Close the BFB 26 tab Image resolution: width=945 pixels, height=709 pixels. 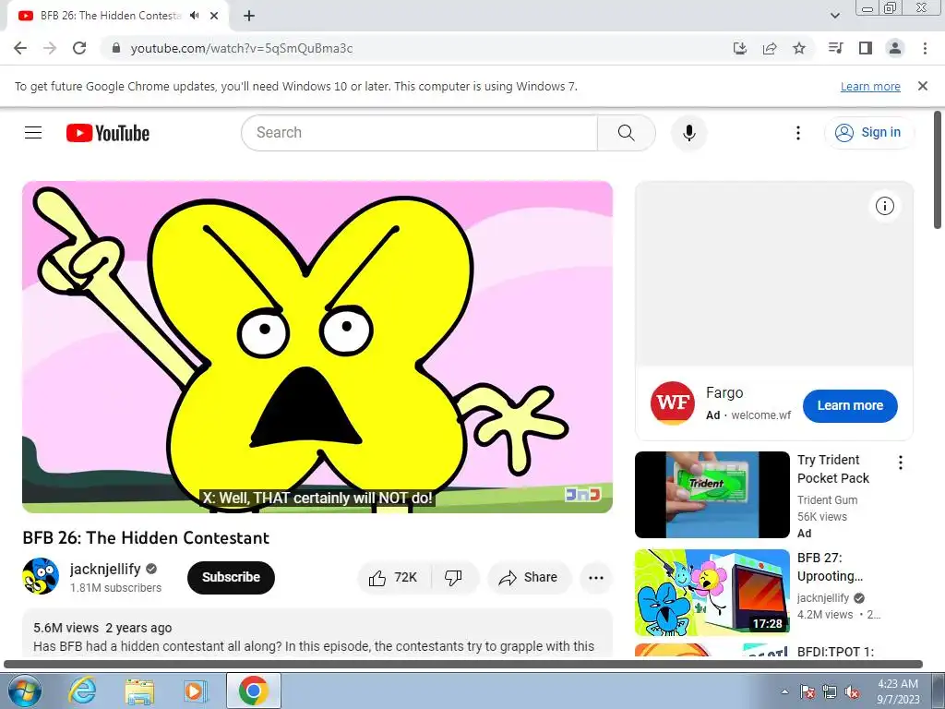point(214,16)
